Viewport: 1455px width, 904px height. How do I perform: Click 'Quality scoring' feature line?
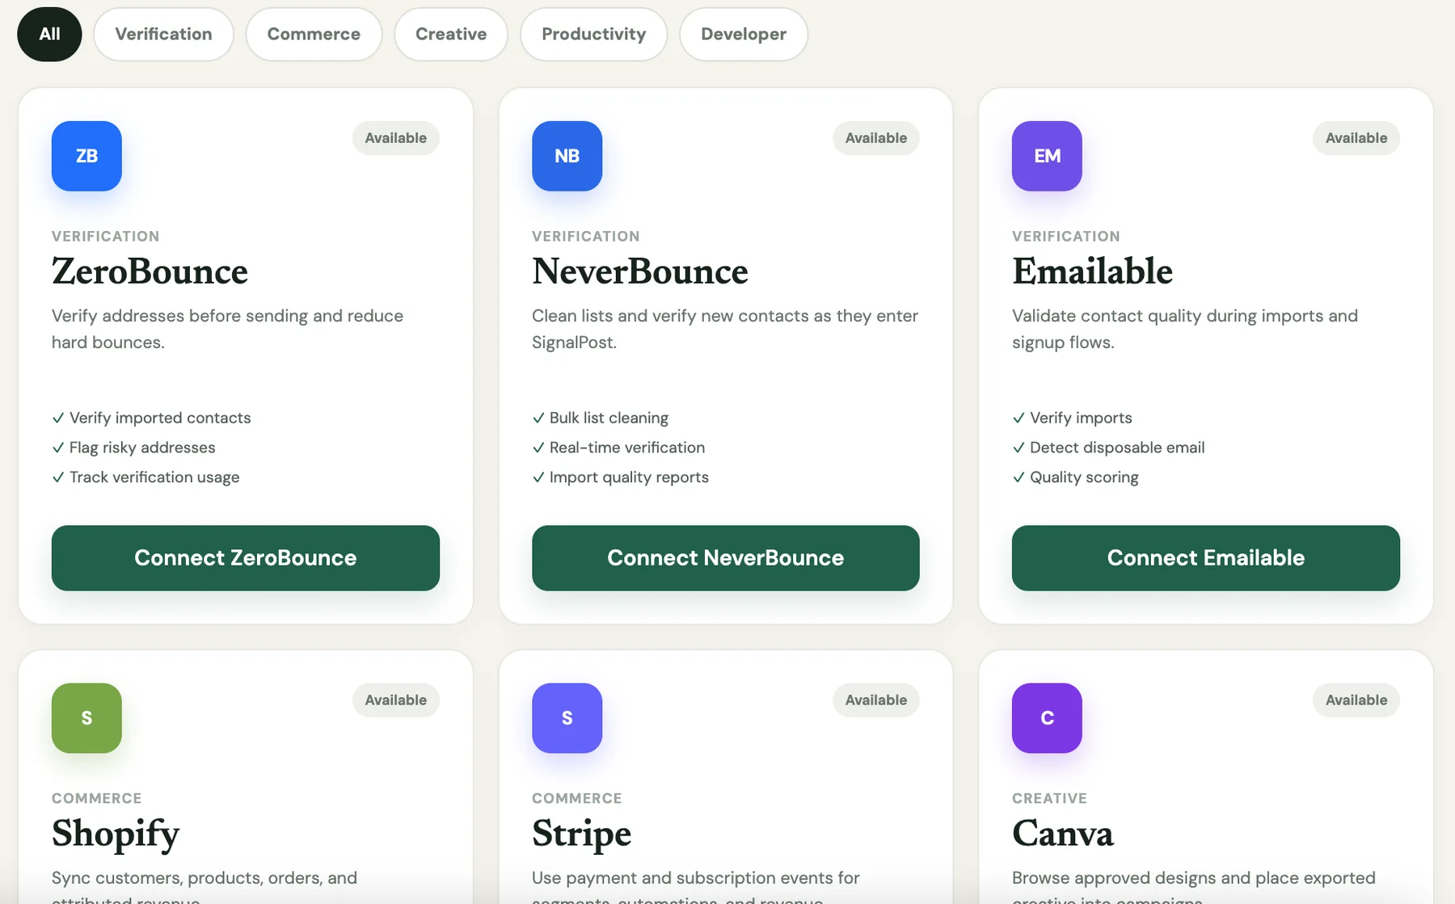[1075, 477]
